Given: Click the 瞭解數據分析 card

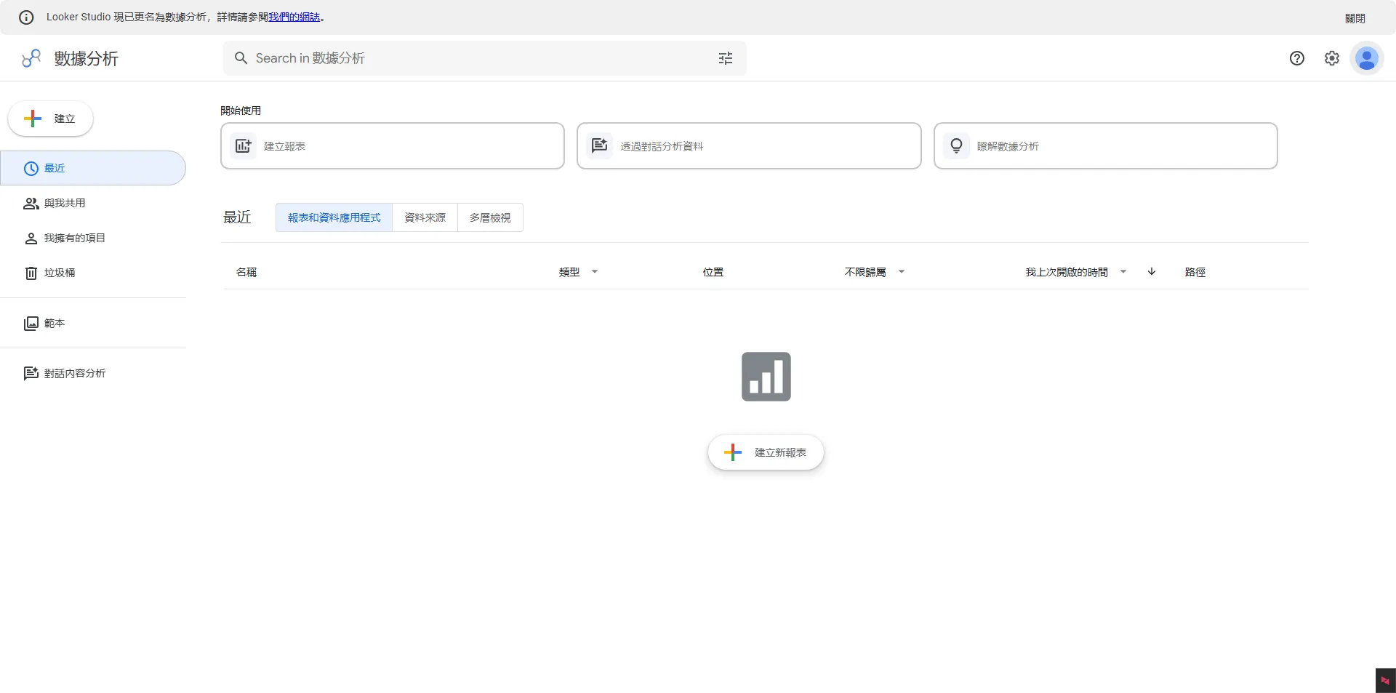Looking at the screenshot, I should pyautogui.click(x=1106, y=146).
